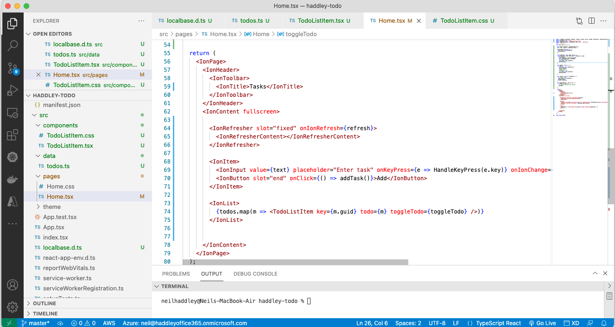
Task: Expand the theme folder
Action: (x=51, y=207)
